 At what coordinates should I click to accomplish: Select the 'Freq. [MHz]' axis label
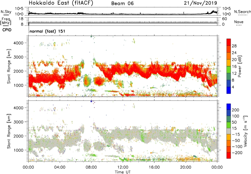[x=6, y=21]
